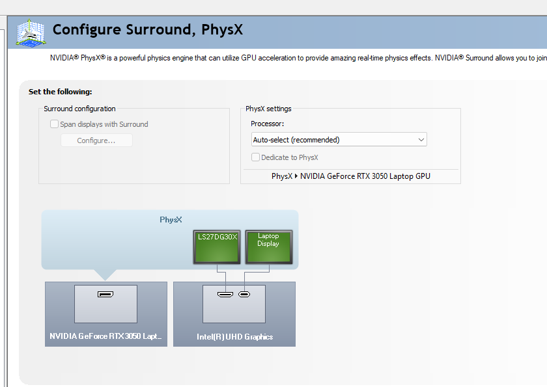Click the NVIDIA GPU display port connector icon
This screenshot has width=547, height=387.
point(105,295)
